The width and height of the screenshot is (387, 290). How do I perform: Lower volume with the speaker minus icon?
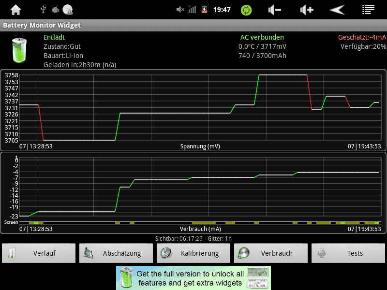pyautogui.click(x=274, y=10)
